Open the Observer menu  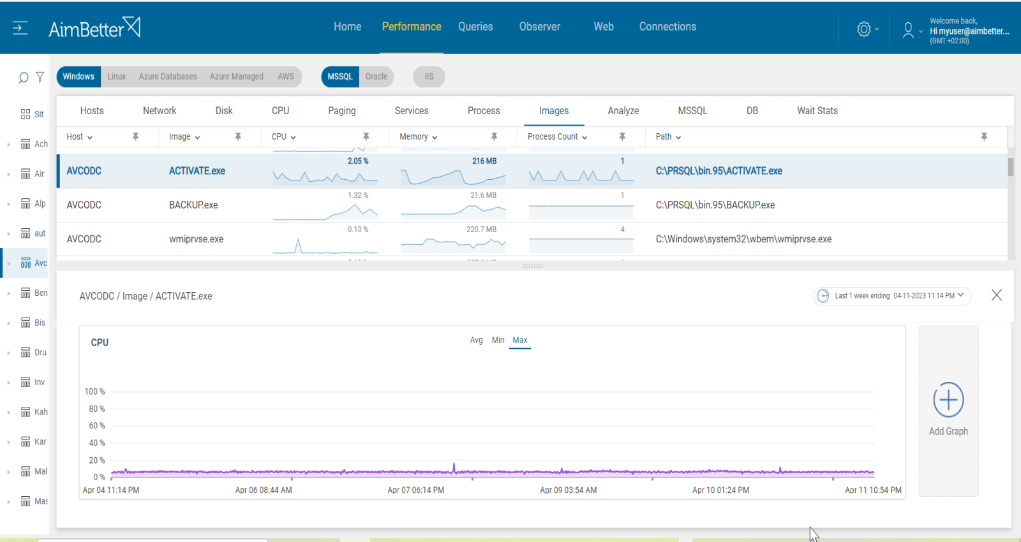coord(540,27)
